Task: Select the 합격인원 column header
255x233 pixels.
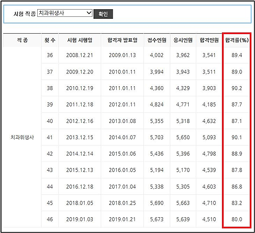Action: click(209, 40)
